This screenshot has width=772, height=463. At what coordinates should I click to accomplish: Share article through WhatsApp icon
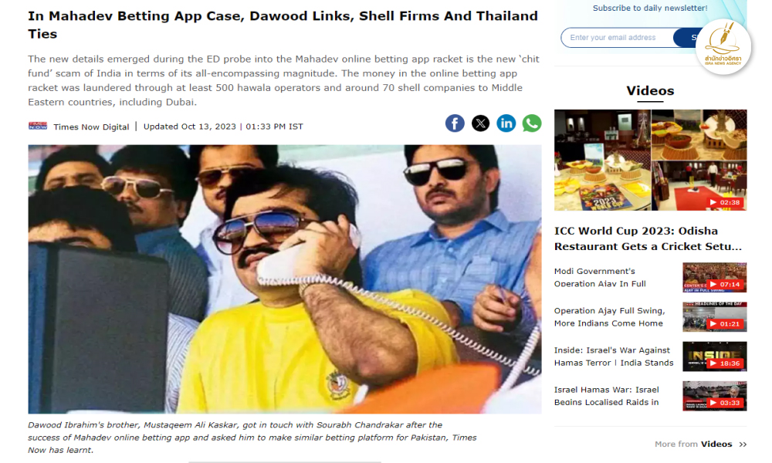point(532,123)
